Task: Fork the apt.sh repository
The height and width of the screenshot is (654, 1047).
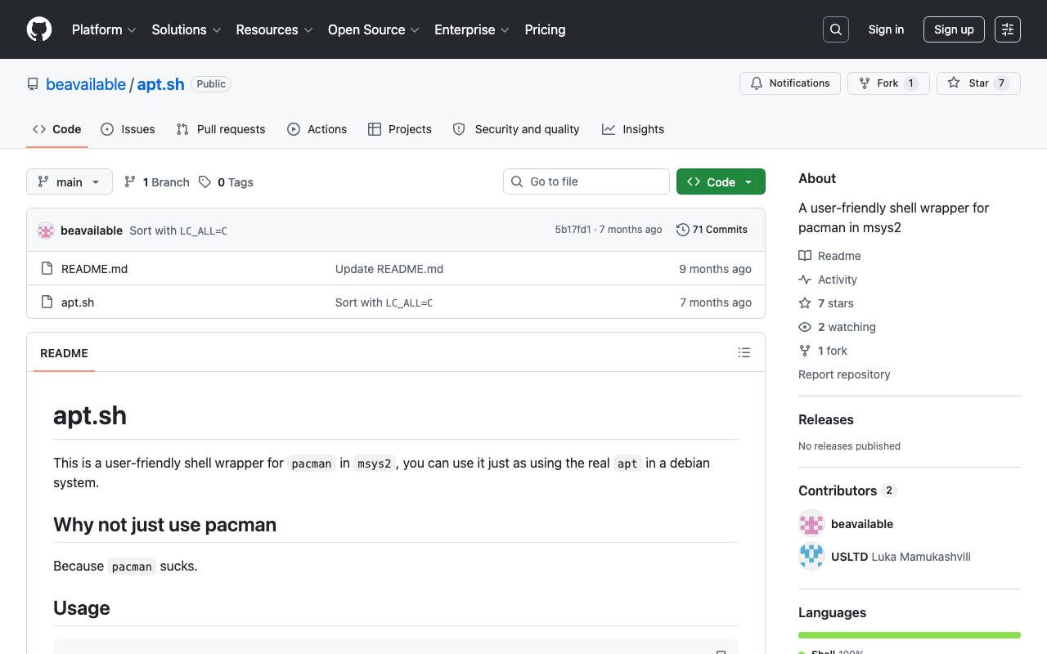Action: (x=888, y=83)
